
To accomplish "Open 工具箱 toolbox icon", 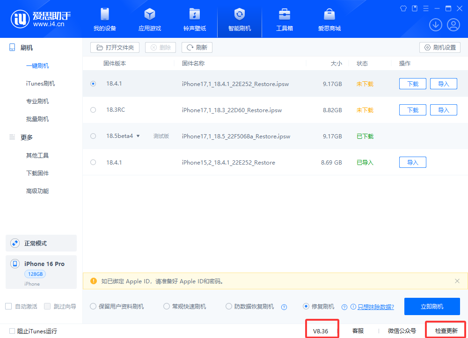I will click(284, 14).
